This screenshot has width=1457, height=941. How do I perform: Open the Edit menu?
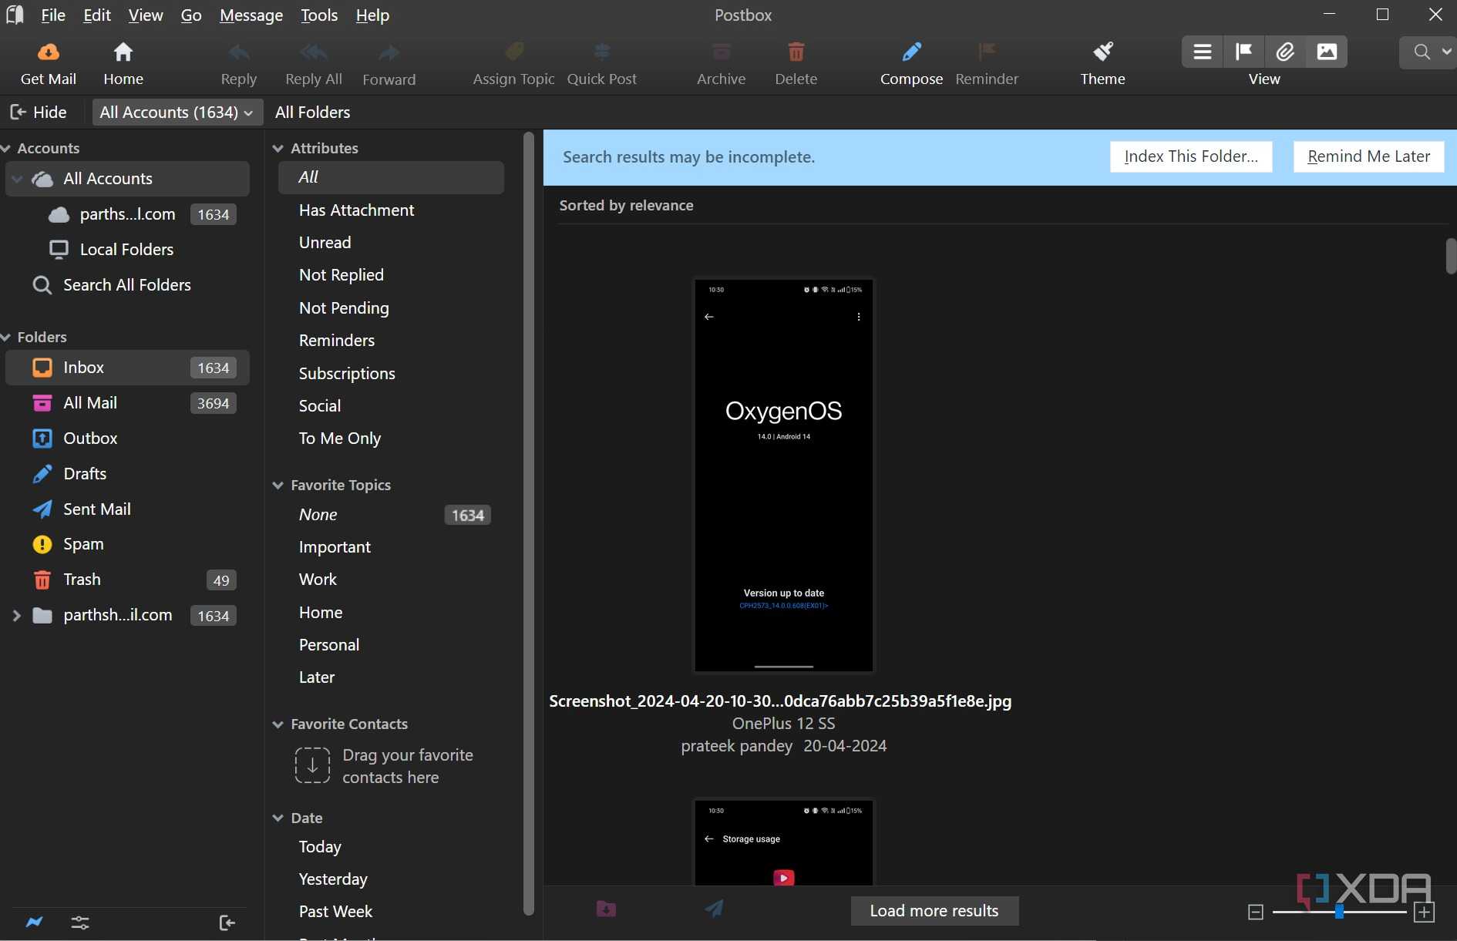(x=97, y=15)
